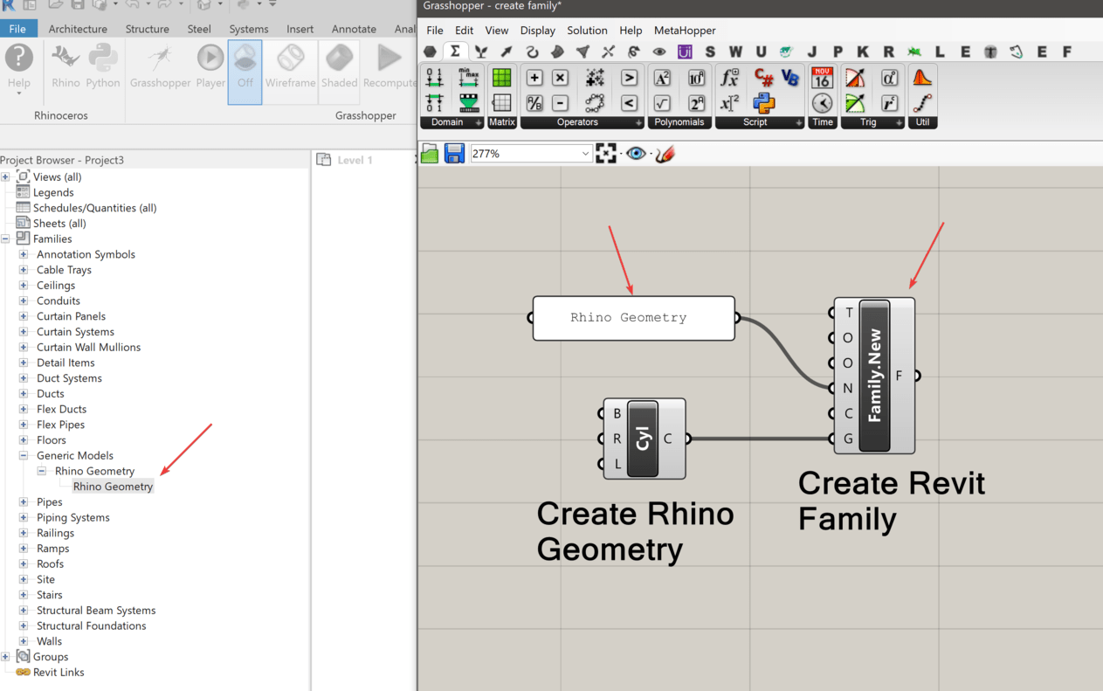Screen dimensions: 1103x691
Task: Open the Grasshopper View menu
Action: pos(497,31)
